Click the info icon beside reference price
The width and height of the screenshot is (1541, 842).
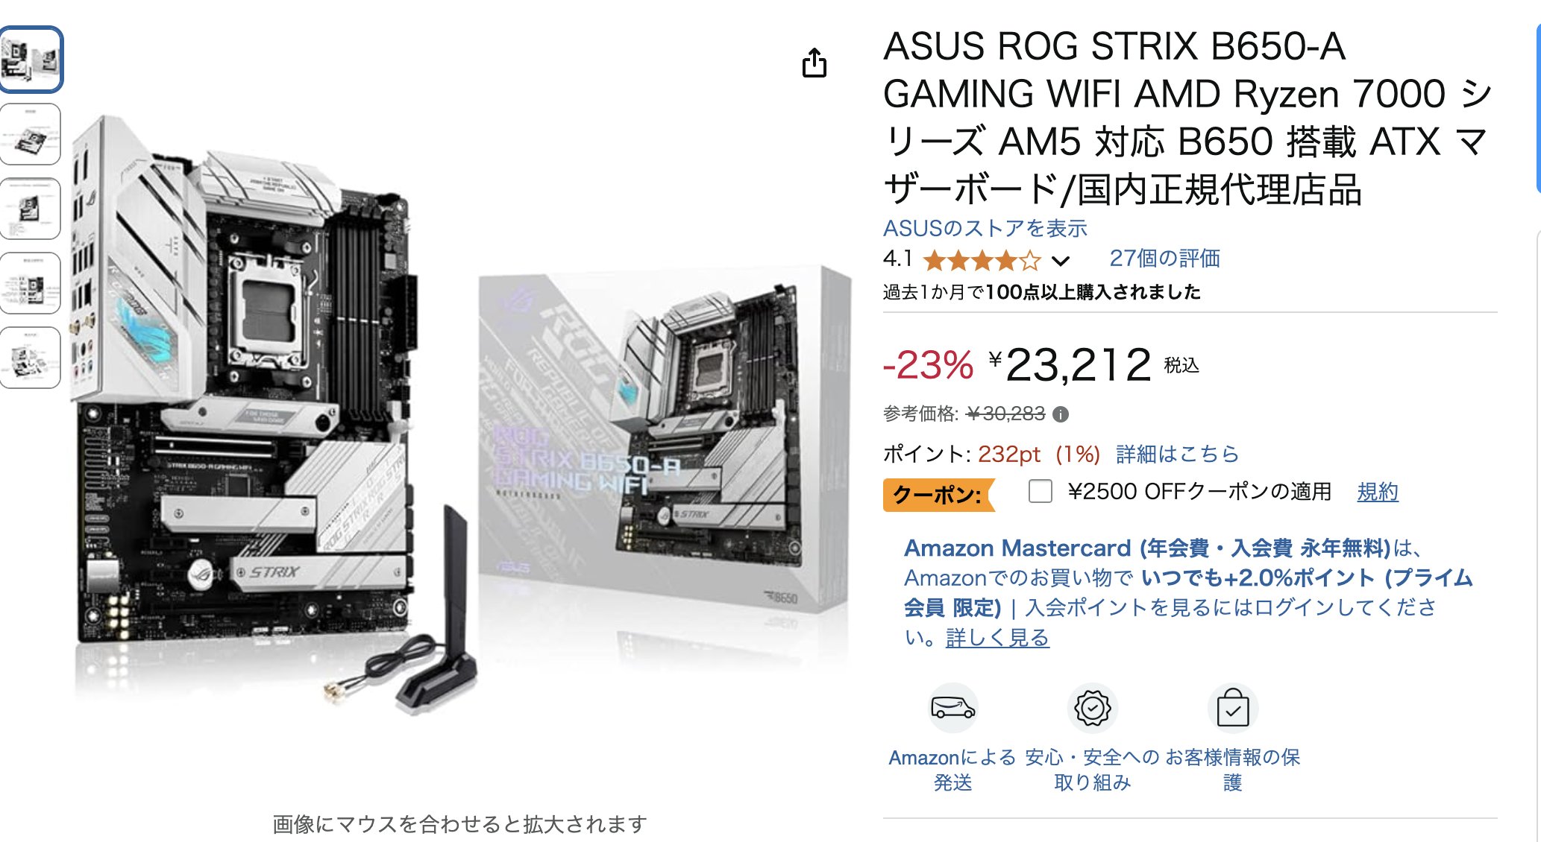[x=1060, y=414]
